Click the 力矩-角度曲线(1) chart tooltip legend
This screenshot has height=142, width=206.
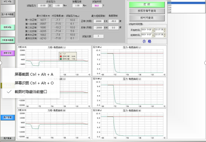pyautogui.click(x=68, y=56)
